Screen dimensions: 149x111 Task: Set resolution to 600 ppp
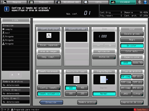pos(71,88)
